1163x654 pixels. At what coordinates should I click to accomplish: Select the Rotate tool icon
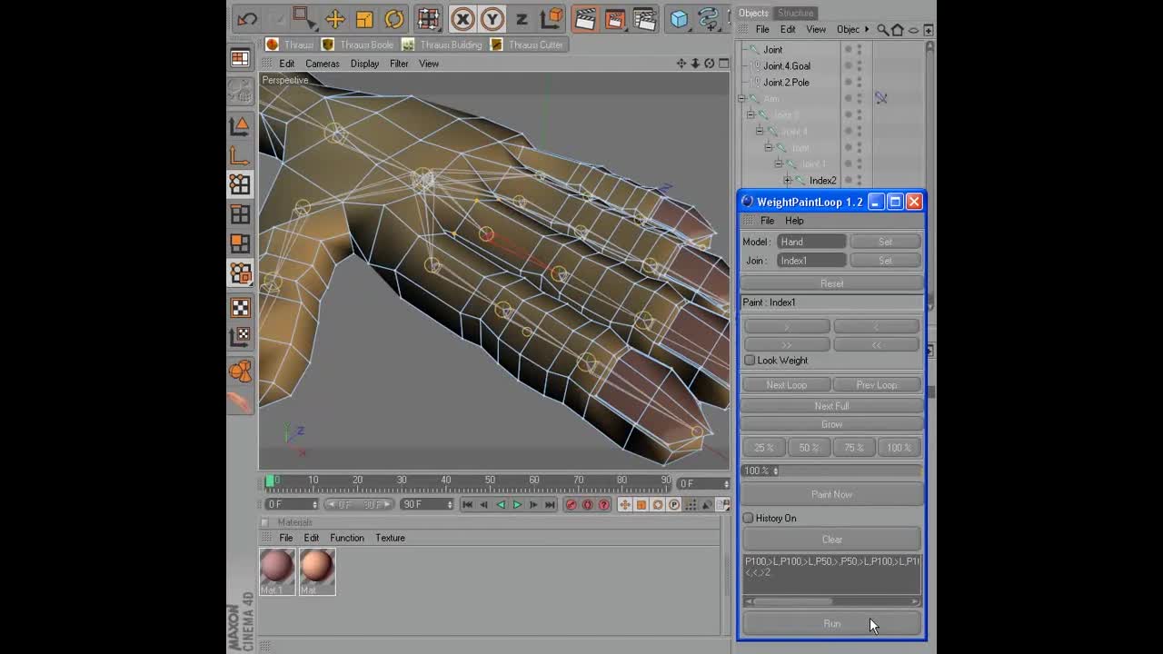tap(394, 19)
